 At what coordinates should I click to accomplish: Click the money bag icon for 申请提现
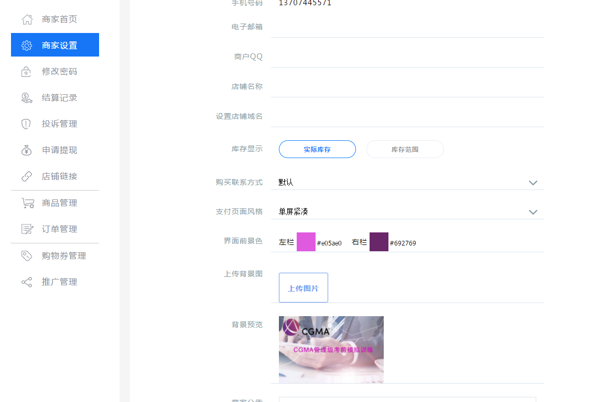point(26,150)
